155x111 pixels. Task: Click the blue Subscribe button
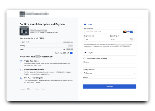click(109, 87)
